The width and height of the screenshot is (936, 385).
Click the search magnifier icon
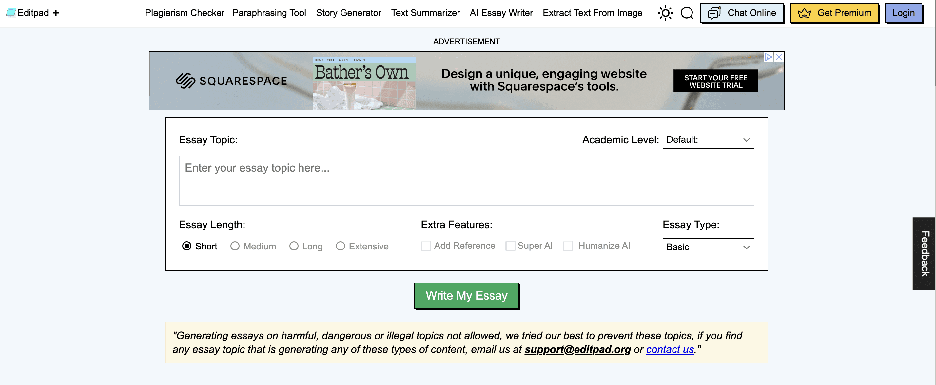[687, 13]
